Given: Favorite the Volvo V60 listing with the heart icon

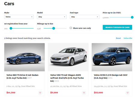Looking at the screenshot, I should coord(84,93).
